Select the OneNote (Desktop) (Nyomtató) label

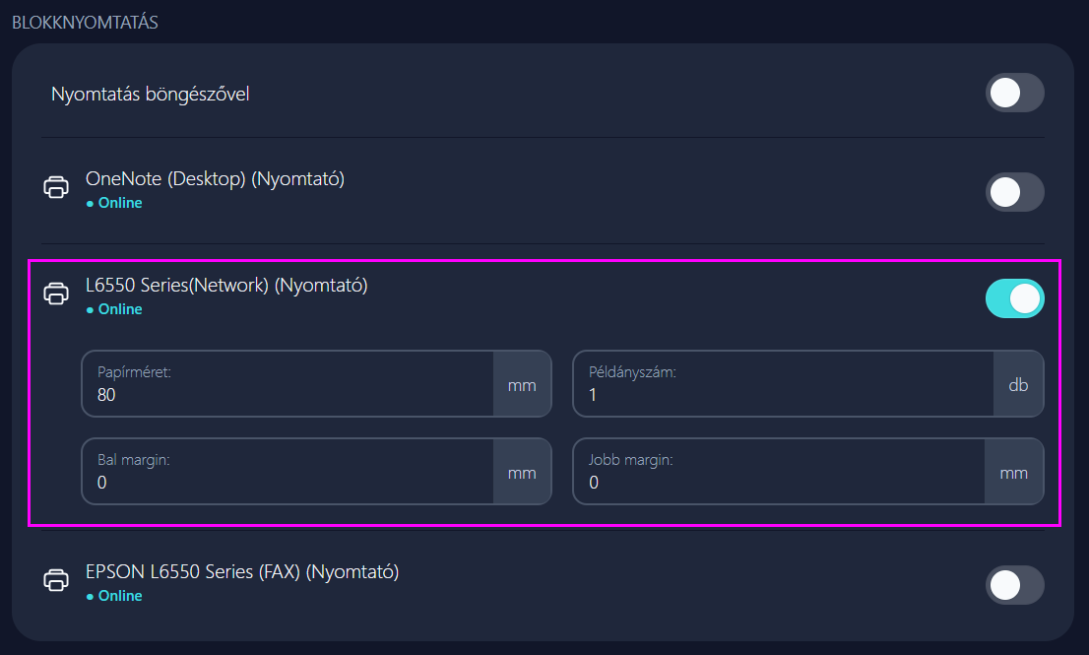pos(215,179)
